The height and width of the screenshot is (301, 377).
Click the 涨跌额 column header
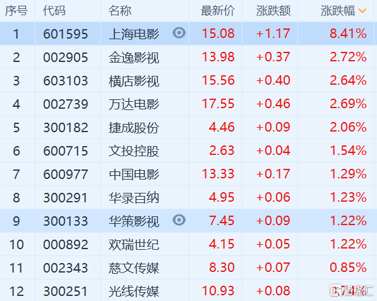click(273, 11)
